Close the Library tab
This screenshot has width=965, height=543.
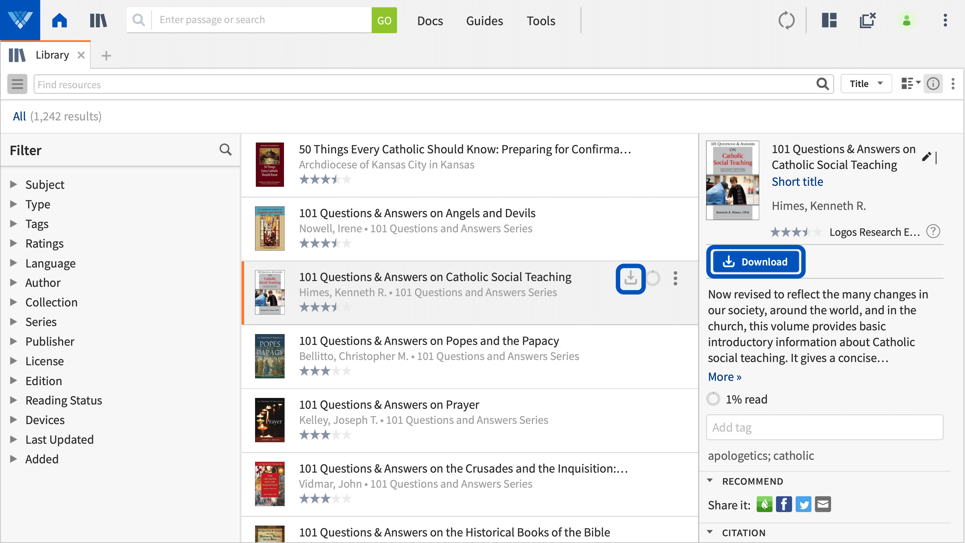coord(81,55)
